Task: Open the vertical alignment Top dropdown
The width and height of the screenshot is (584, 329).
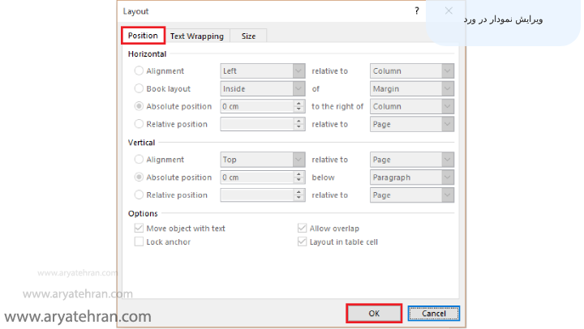Action: 298,160
